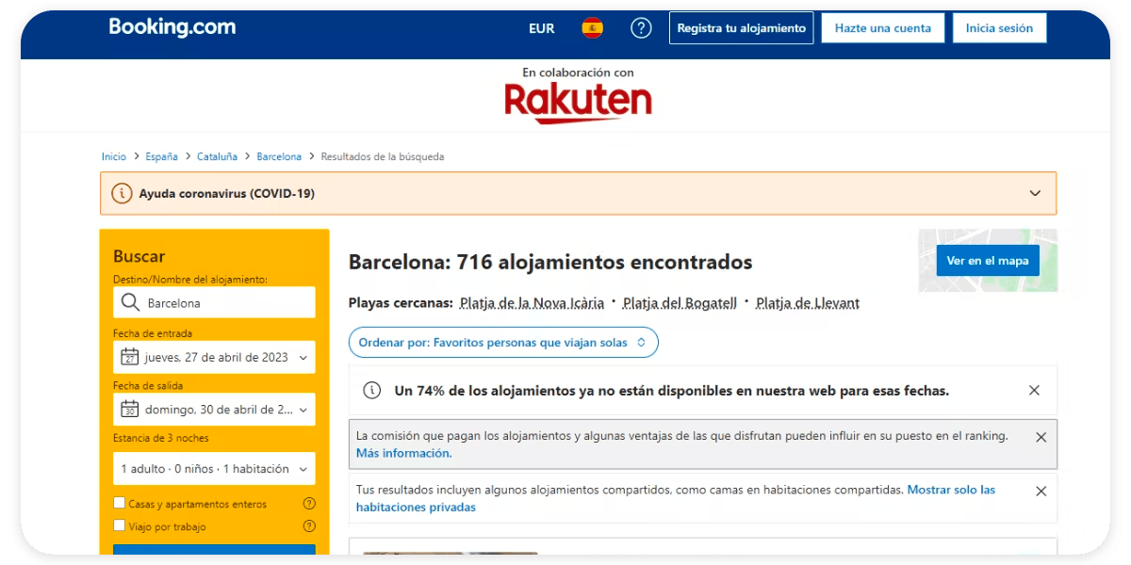This screenshot has width=1131, height=565.
Task: Enable the Casas y apartamentos enteros checkbox
Action: coord(118,503)
